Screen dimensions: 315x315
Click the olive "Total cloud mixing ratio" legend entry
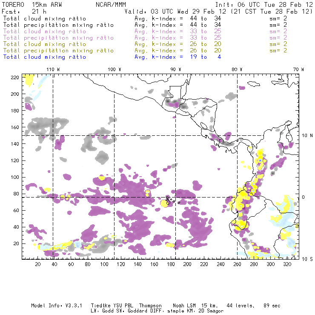[x=45, y=44]
